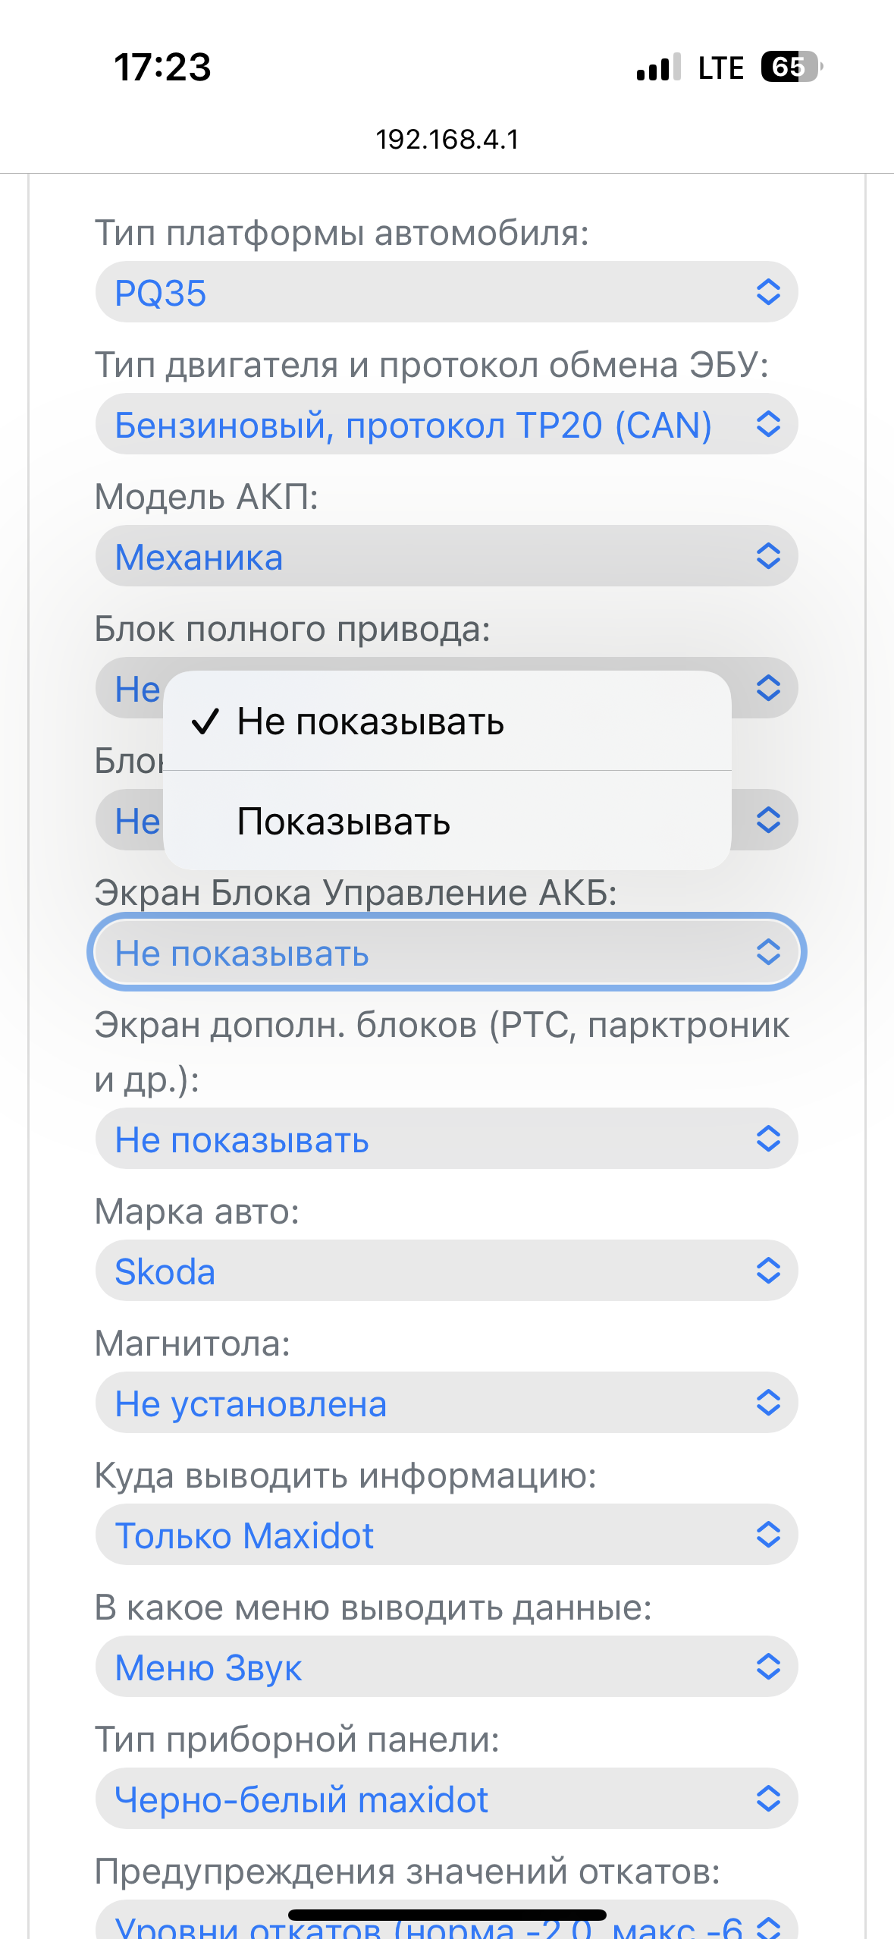Tap the 192.168.4.1 address bar
The height and width of the screenshot is (1939, 894).
[x=447, y=139]
